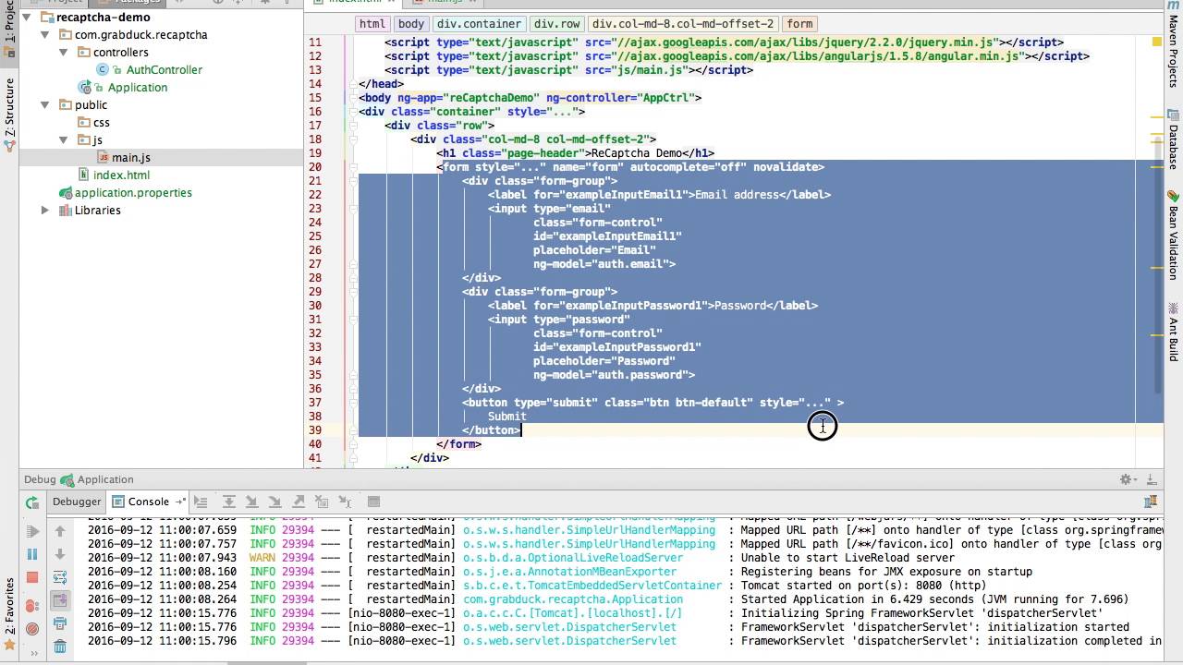Click the editor vertical scrollbar thumb
1183x665 pixels.
coord(1159,263)
